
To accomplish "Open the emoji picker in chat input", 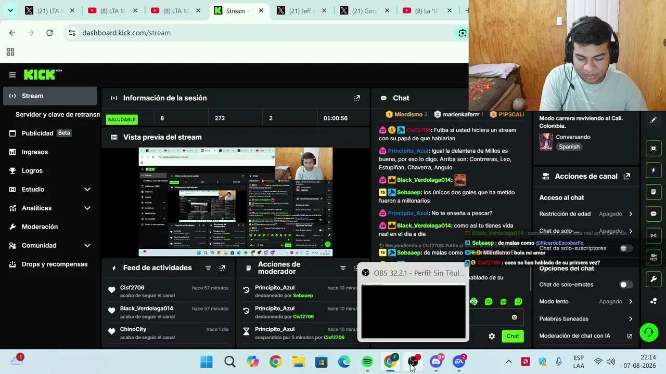I will click(515, 317).
